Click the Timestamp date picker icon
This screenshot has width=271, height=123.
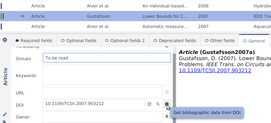point(167,47)
